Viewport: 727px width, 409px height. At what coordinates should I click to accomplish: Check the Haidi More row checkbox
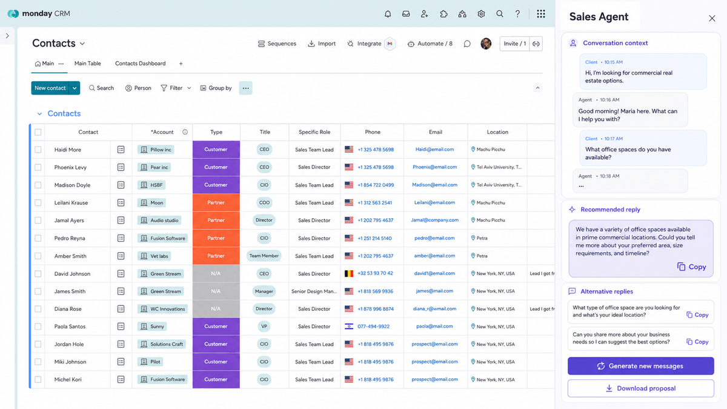pyautogui.click(x=38, y=149)
